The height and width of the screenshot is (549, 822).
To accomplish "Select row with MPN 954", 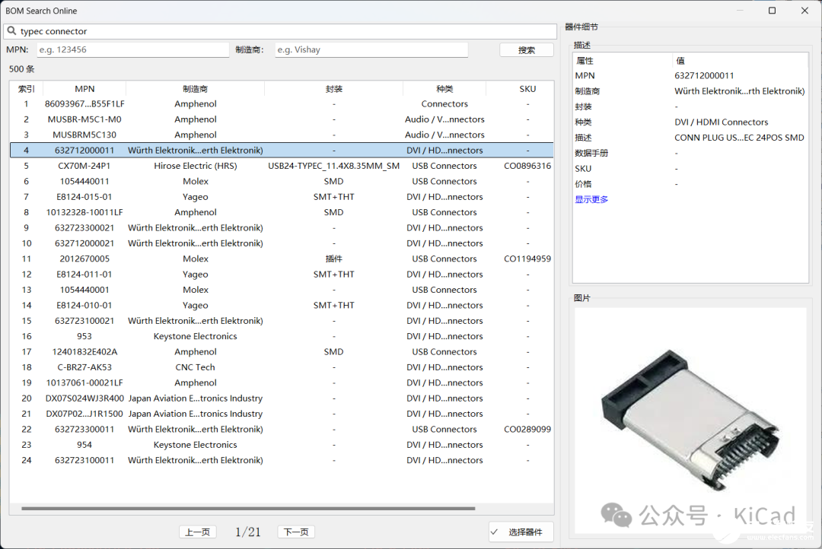I will coord(282,445).
